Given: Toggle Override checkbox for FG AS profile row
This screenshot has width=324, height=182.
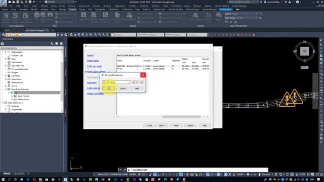Looking at the screenshot, I should (145, 69).
